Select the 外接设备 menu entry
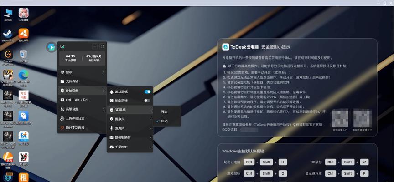The height and width of the screenshot is (182, 394). coord(82,91)
